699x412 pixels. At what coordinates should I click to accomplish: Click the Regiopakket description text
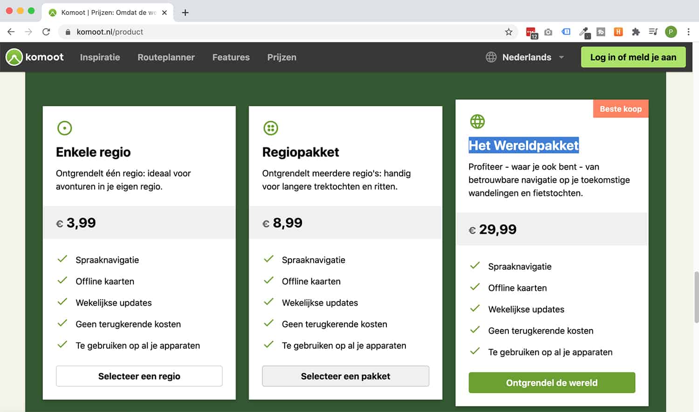(336, 180)
